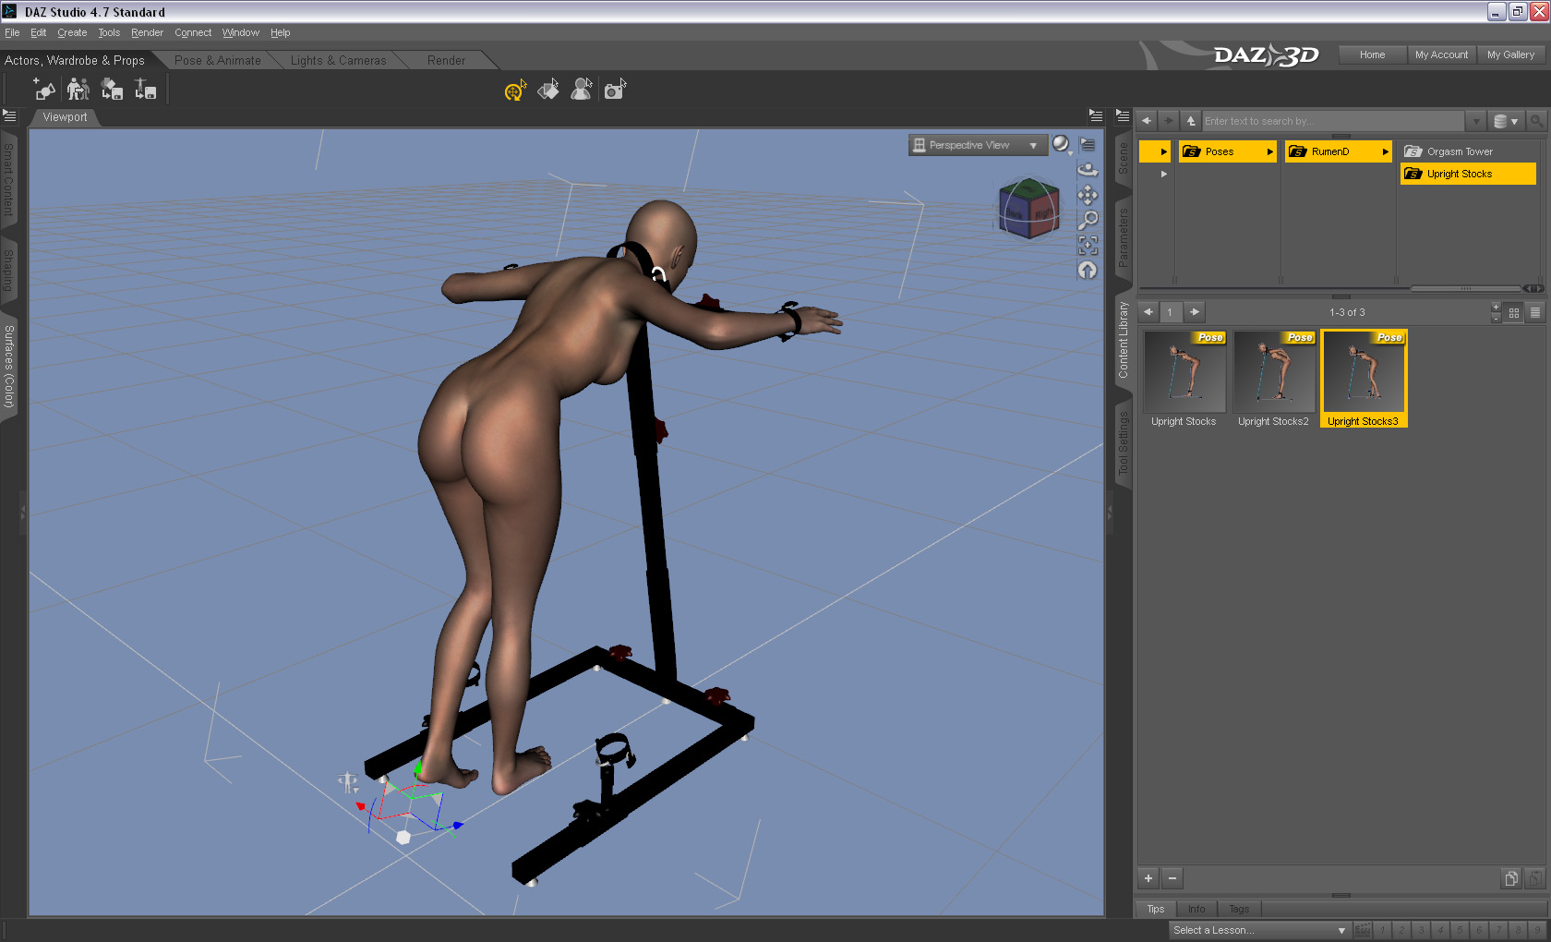The height and width of the screenshot is (942, 1551).
Task: Collapse the left pane group handle
Action: point(23,511)
